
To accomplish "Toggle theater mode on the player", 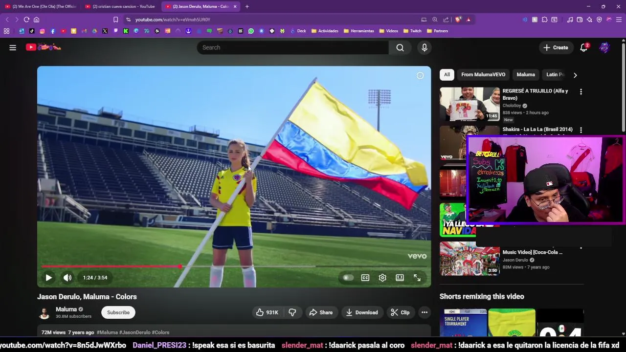I will [400, 278].
